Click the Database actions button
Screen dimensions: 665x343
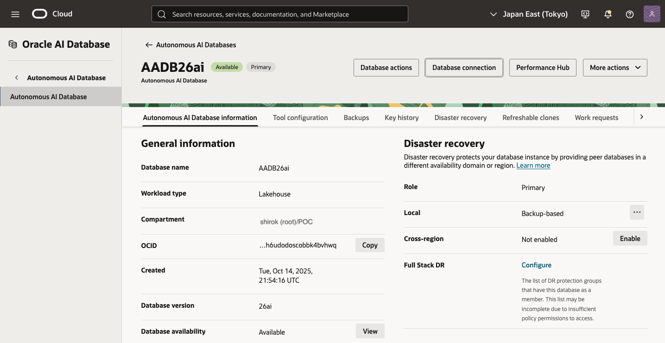click(386, 68)
